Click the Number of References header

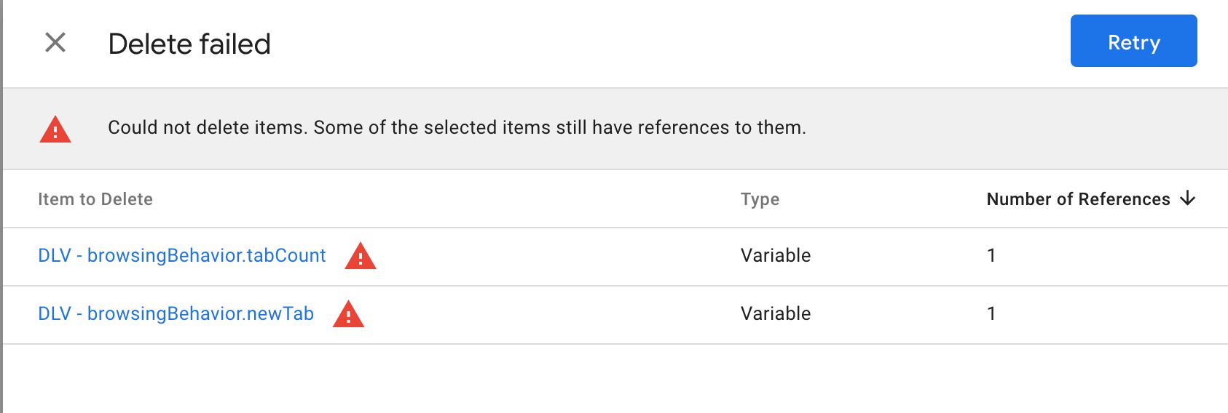coord(1078,199)
